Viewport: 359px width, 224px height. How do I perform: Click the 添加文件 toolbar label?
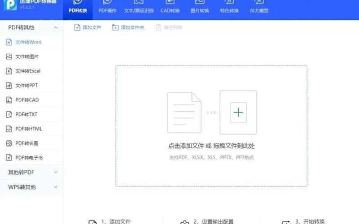click(92, 27)
